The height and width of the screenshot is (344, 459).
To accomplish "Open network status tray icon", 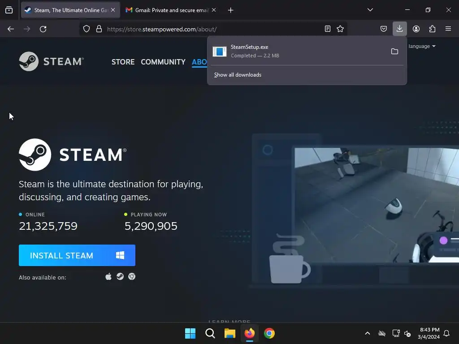I will point(396,333).
